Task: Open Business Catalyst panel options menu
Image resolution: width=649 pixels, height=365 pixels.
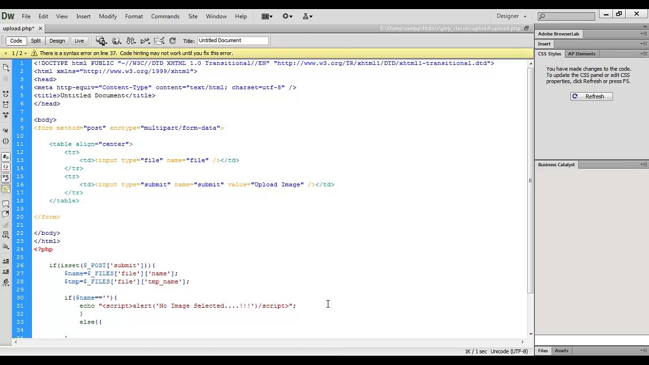Action: tap(643, 165)
